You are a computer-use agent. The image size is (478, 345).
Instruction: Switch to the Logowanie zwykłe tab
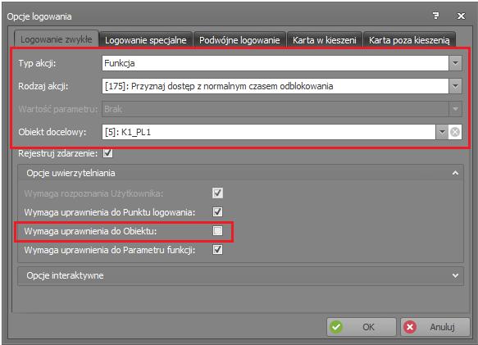57,39
